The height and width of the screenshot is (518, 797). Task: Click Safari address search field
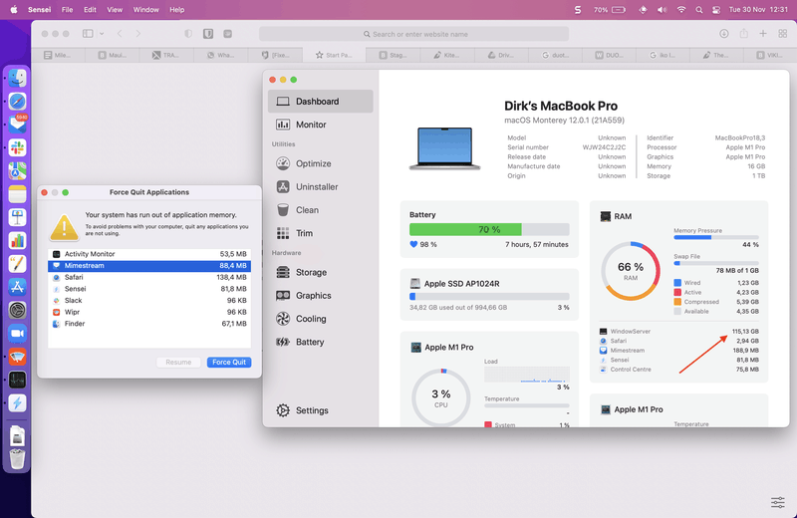(x=413, y=34)
